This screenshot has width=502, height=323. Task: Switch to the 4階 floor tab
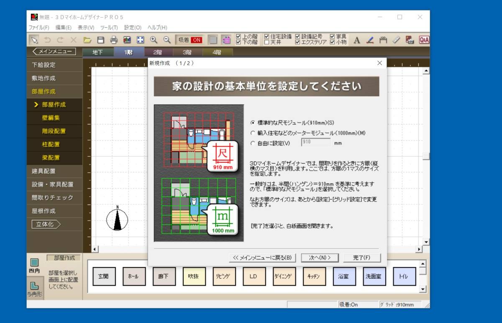click(x=217, y=53)
